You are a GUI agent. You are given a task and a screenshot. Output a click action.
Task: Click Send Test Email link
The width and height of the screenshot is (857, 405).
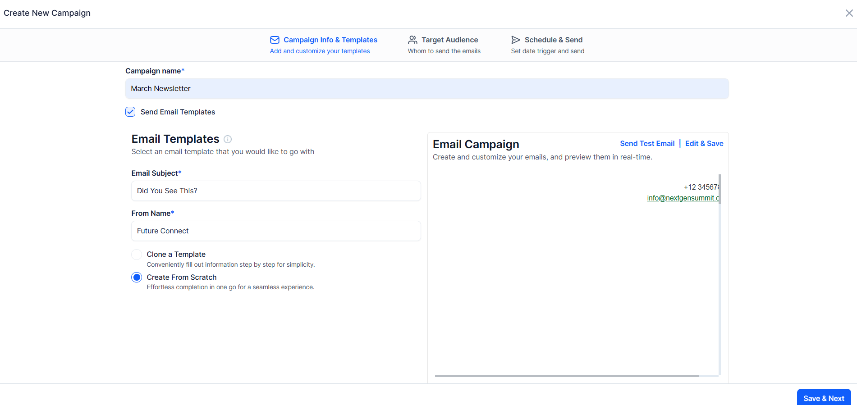[x=647, y=143]
